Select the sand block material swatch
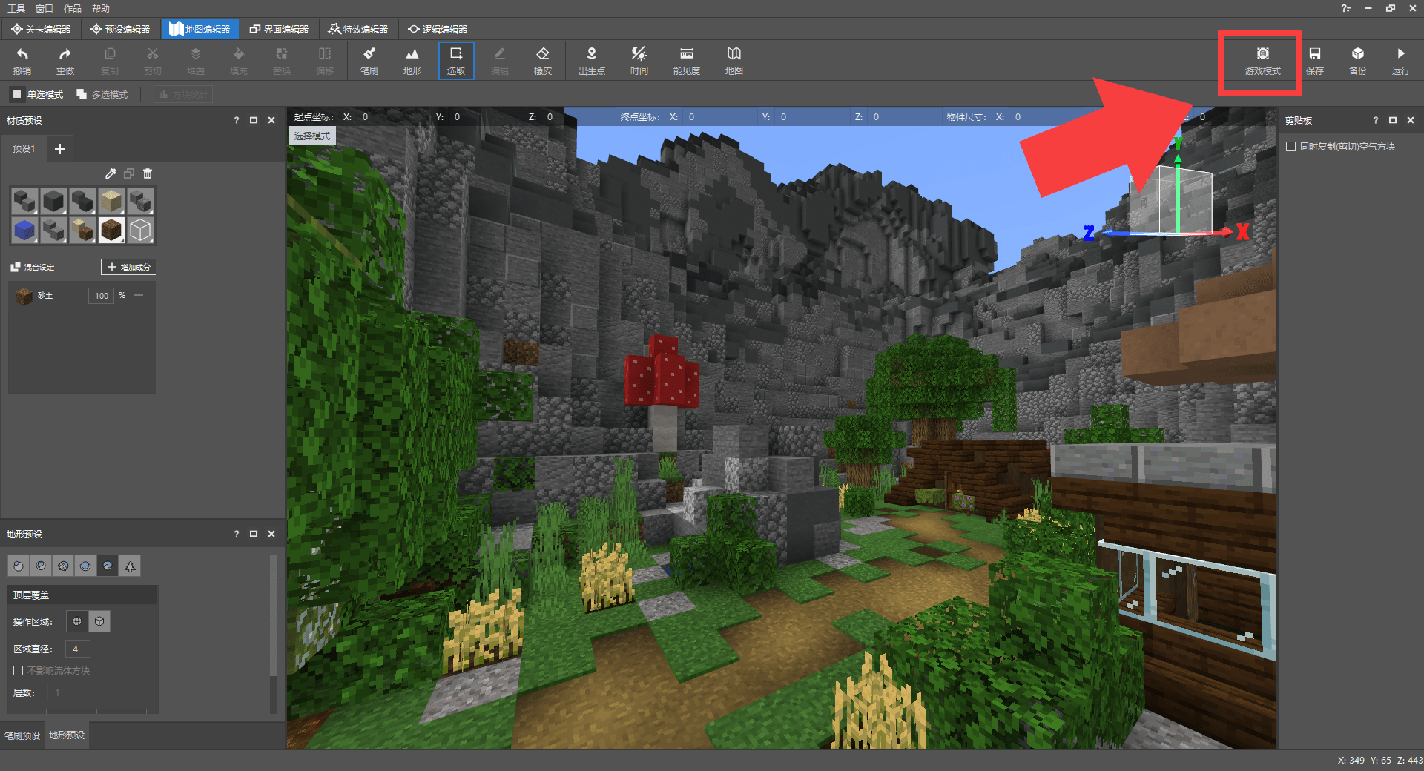The width and height of the screenshot is (1424, 771). 111,202
